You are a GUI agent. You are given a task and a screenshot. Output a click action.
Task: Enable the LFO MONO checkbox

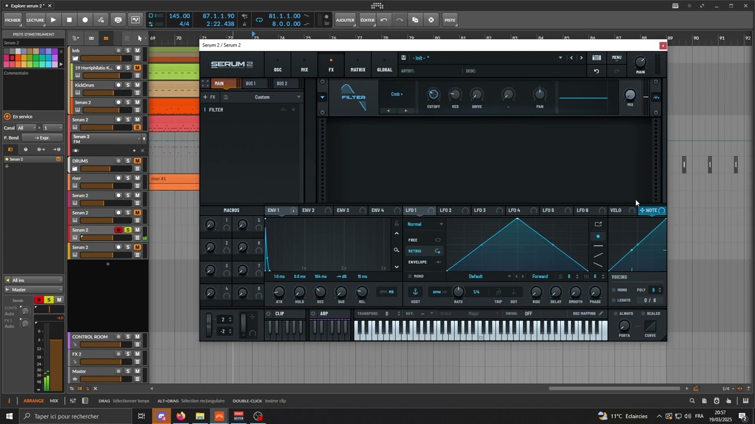click(410, 276)
